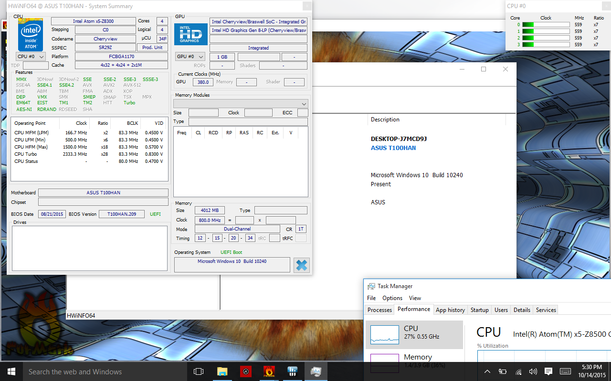Image resolution: width=611 pixels, height=381 pixels.
Task: Click the Windows Start button
Action: 11,371
